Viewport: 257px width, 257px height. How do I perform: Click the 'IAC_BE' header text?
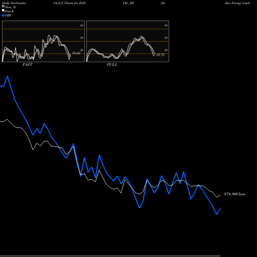tap(128, 3)
